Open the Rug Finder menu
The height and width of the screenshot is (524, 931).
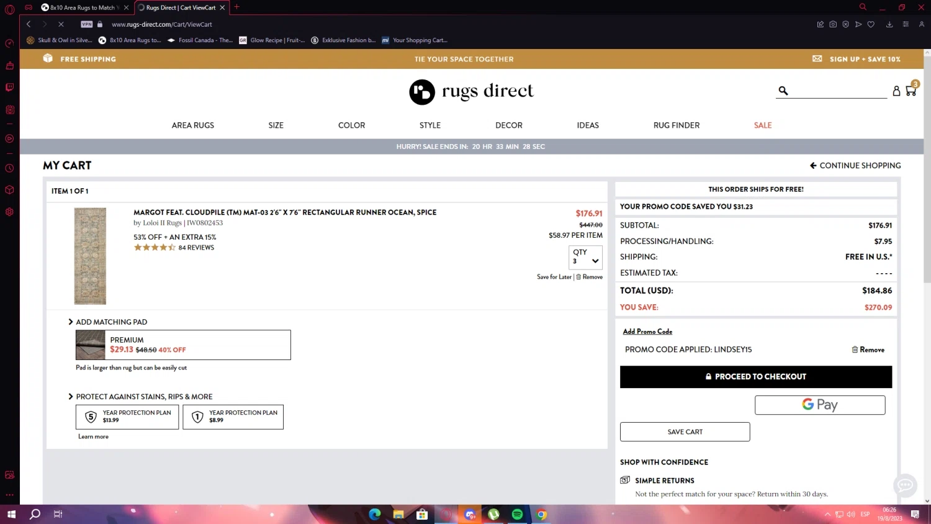[677, 125]
